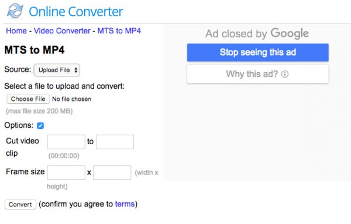Open the Home breadcrumb link
The width and height of the screenshot is (351, 224).
pos(16,31)
